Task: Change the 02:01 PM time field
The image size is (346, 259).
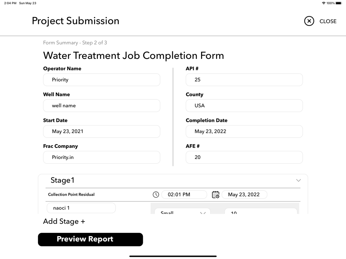Action: (184, 194)
